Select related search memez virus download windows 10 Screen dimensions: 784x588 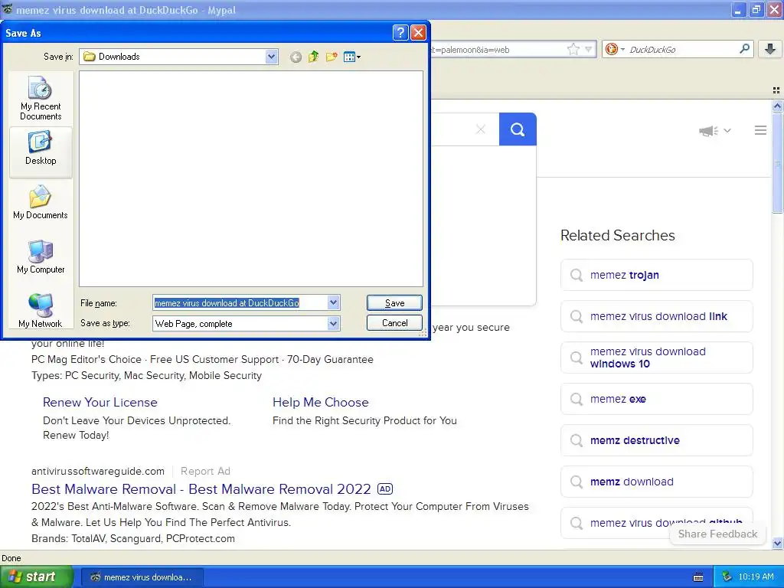click(x=656, y=358)
